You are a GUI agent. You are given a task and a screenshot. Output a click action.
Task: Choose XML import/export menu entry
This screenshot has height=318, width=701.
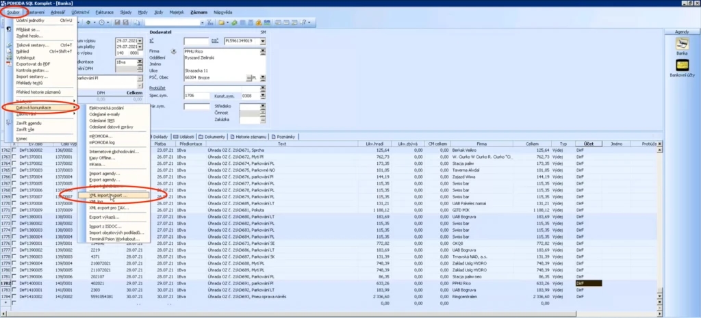click(x=114, y=196)
